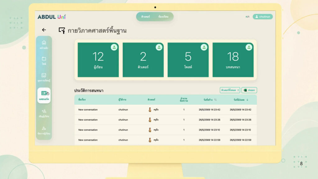318x179 pixels.
Task: Click chutinun in the 14:23:42 row
Action: (123, 110)
